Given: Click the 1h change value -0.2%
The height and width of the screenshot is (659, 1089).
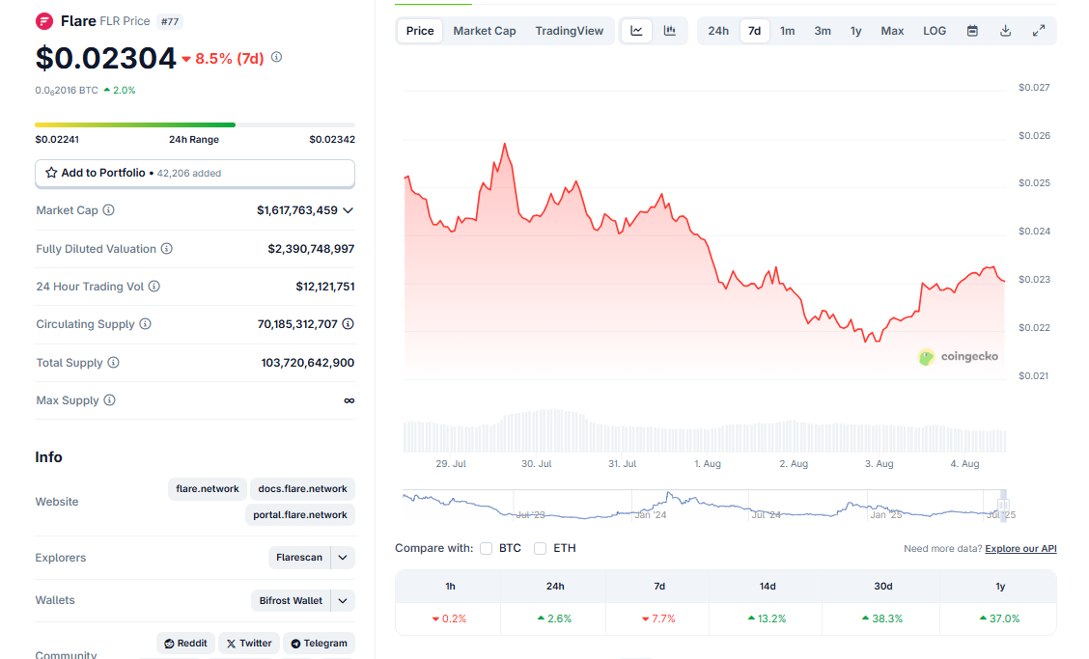Looking at the screenshot, I should coord(449,618).
